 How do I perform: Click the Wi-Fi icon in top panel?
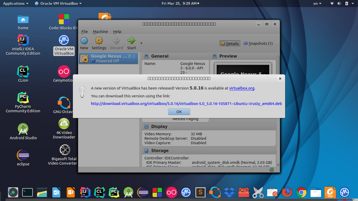332,3
